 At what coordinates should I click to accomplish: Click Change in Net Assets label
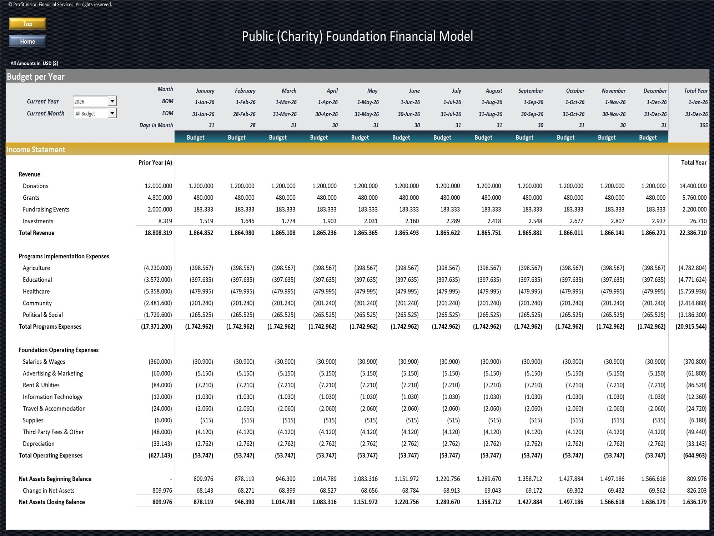click(x=49, y=491)
